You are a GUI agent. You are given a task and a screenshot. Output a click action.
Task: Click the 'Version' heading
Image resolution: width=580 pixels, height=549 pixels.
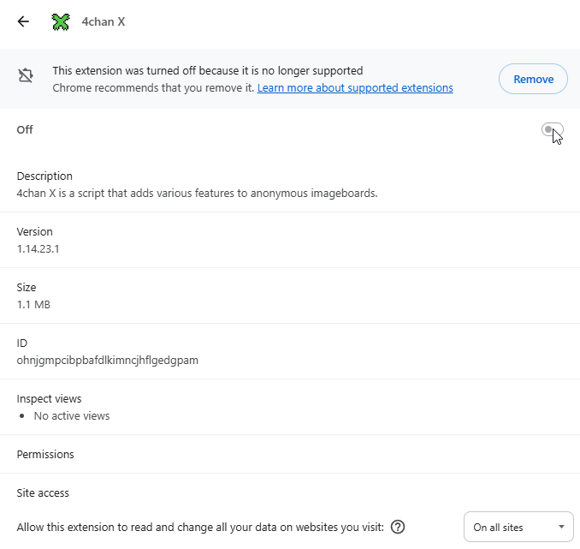[34, 232]
